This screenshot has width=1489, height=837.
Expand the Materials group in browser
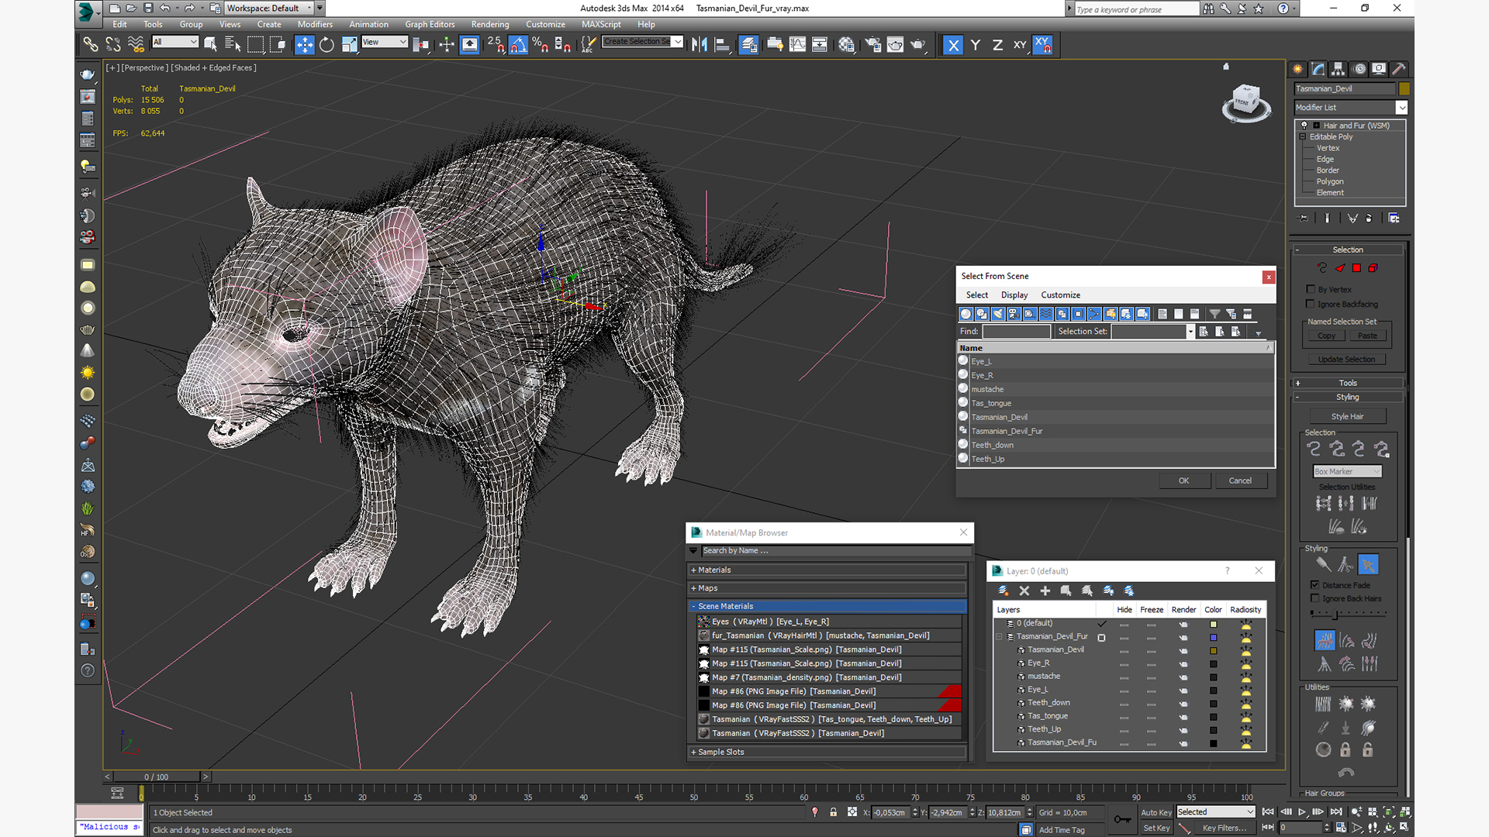click(827, 570)
